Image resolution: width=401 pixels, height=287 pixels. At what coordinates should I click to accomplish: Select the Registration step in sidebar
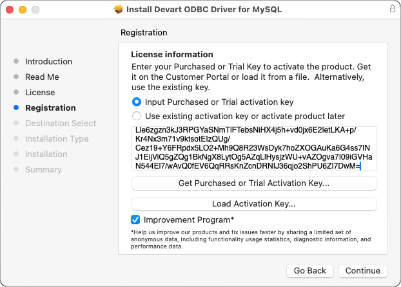50,107
